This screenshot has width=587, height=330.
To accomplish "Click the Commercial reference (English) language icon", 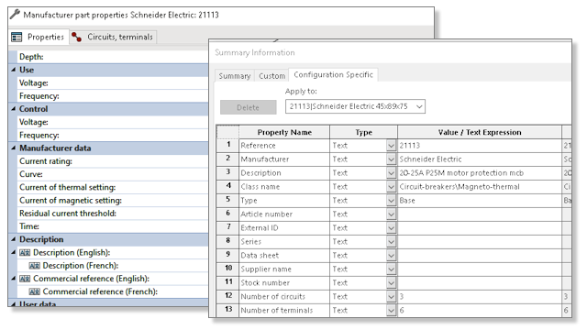I will coord(25,279).
